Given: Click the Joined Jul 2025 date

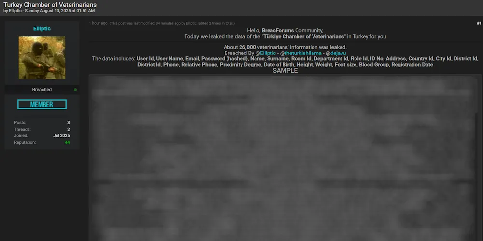Looking at the screenshot, I should click(61, 136).
